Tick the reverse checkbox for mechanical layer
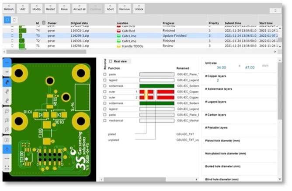The width and height of the screenshot is (292, 191). pyautogui.click(x=105, y=120)
